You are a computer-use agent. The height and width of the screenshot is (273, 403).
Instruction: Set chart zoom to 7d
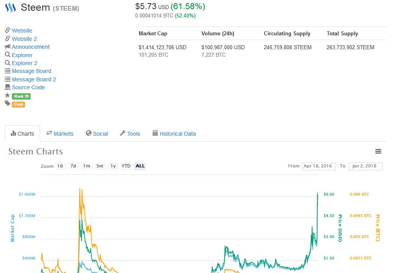point(73,166)
